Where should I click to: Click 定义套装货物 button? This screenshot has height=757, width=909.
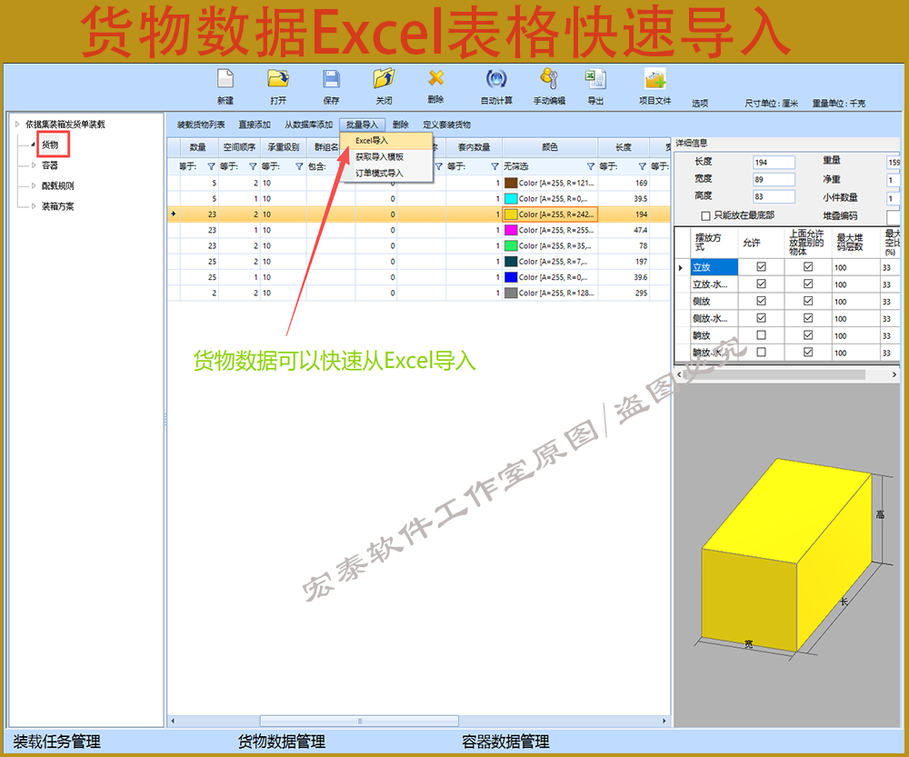(x=446, y=125)
